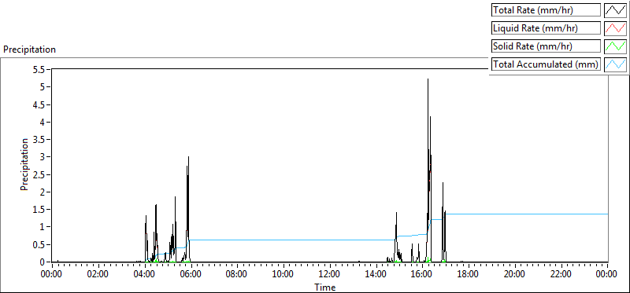Click the Total Rate black plot icon
630x293 pixels.
[x=616, y=9]
